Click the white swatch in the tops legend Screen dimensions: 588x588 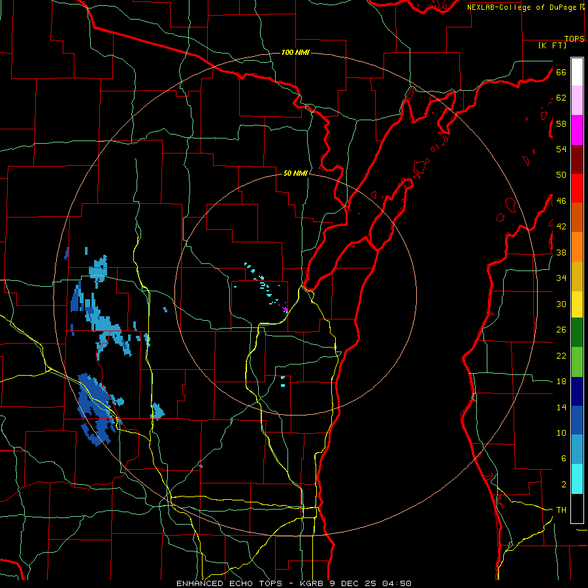(577, 72)
